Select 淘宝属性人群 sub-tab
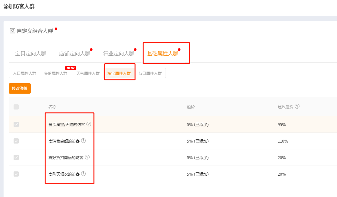337x197 pixels. (119, 74)
